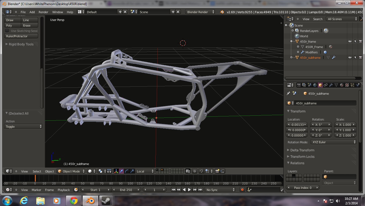Open the Material sphere properties tab
Screen dimensions: 365x206
pyautogui.click(x=342, y=85)
